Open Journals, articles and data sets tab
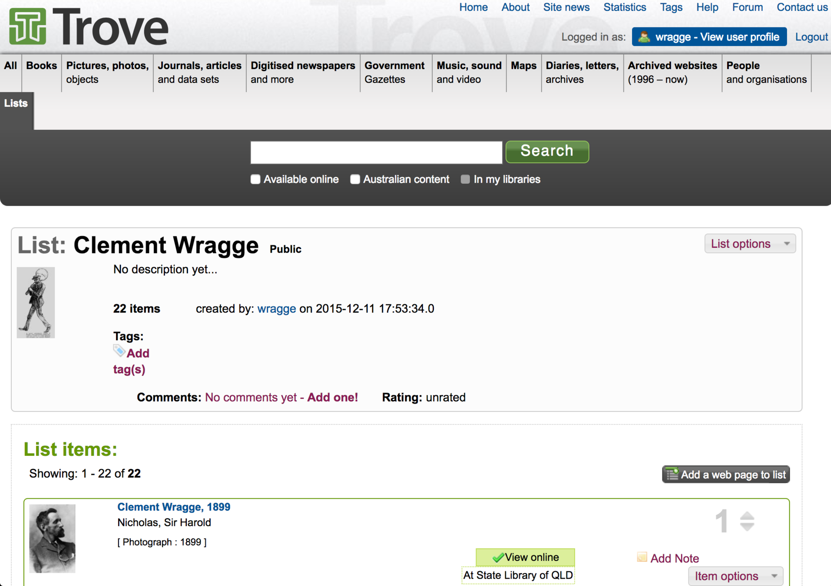 tap(199, 72)
